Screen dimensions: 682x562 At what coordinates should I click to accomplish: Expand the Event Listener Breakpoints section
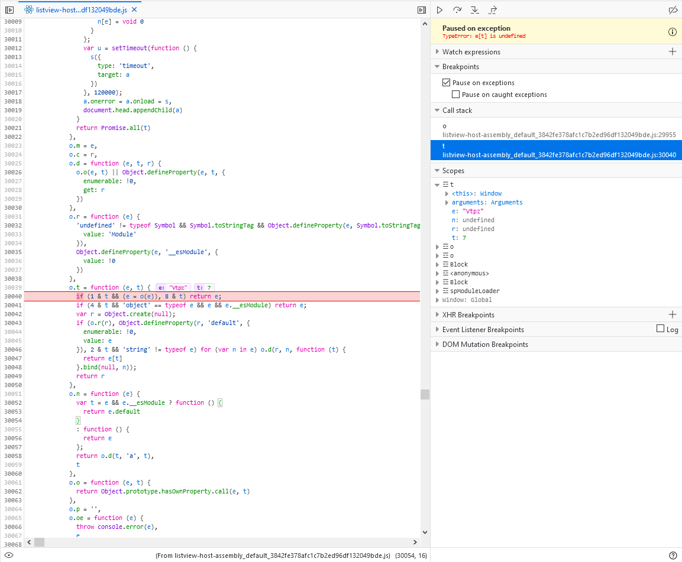coord(437,330)
